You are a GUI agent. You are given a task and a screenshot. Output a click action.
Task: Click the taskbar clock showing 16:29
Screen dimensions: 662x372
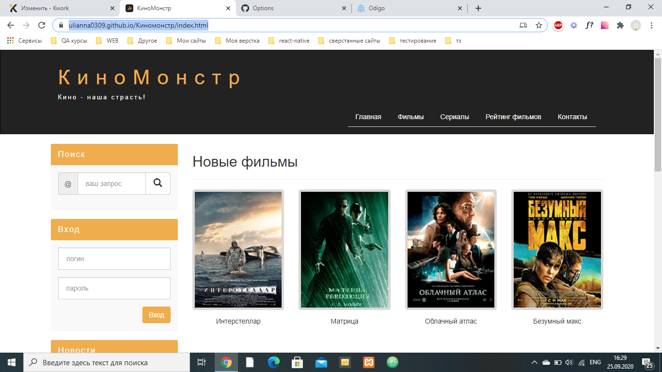(620, 362)
